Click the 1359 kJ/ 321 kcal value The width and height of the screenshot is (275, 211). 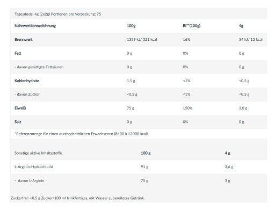pyautogui.click(x=142, y=40)
